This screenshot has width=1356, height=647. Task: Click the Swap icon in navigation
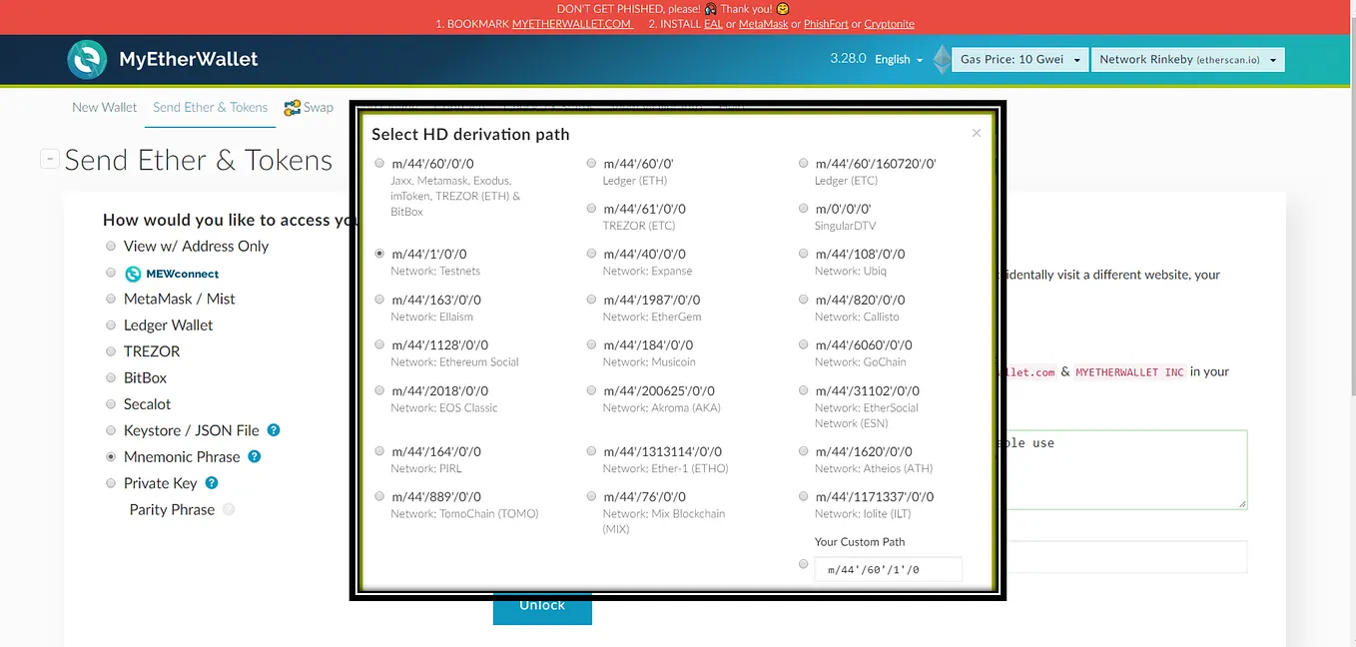pyautogui.click(x=293, y=108)
